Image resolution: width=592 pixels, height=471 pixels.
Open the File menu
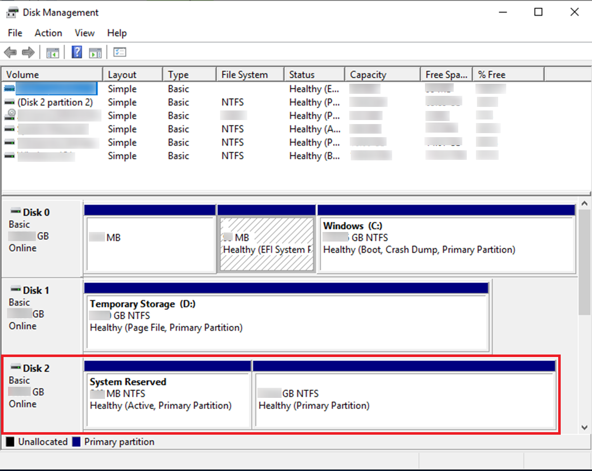click(x=15, y=33)
